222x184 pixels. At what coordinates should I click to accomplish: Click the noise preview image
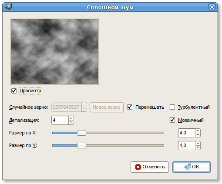click(x=54, y=51)
